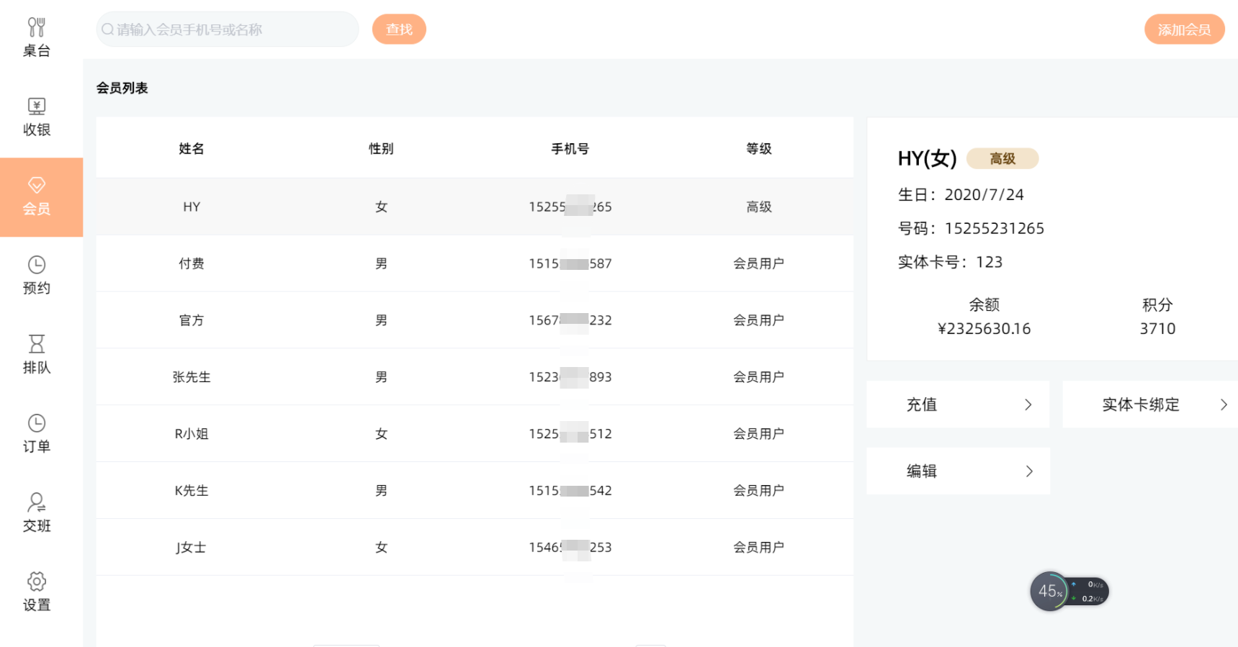The width and height of the screenshot is (1238, 647).
Task: Click the 查找 search button
Action: coord(399,30)
